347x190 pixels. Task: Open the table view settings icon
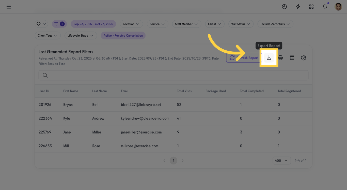292,58
